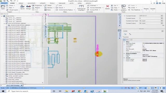Screen dimensions: 166x93
Task: Click the Type here to search box
Action: [29, 91]
